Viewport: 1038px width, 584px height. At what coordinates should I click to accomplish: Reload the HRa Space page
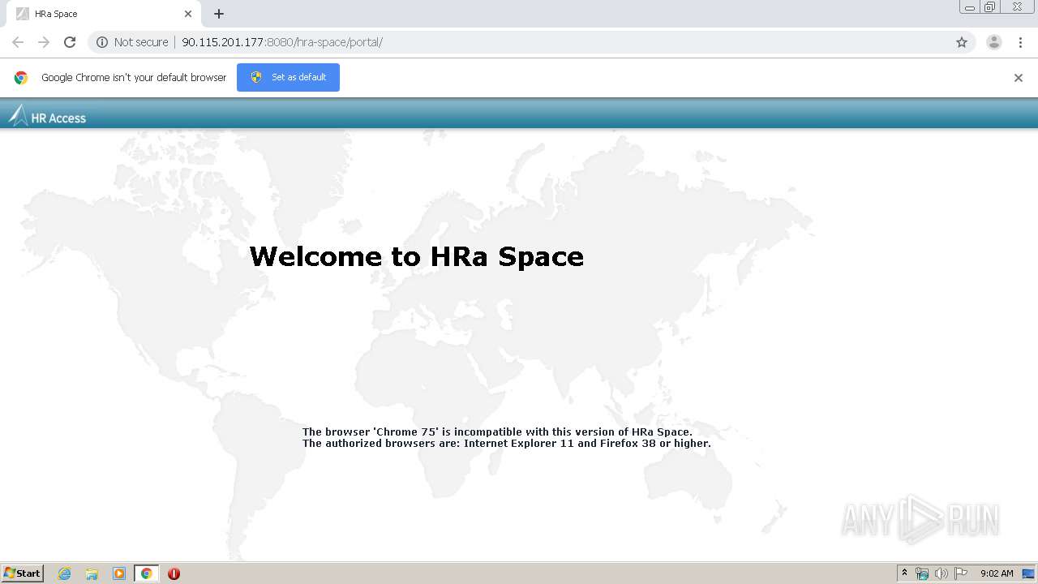[x=70, y=42]
